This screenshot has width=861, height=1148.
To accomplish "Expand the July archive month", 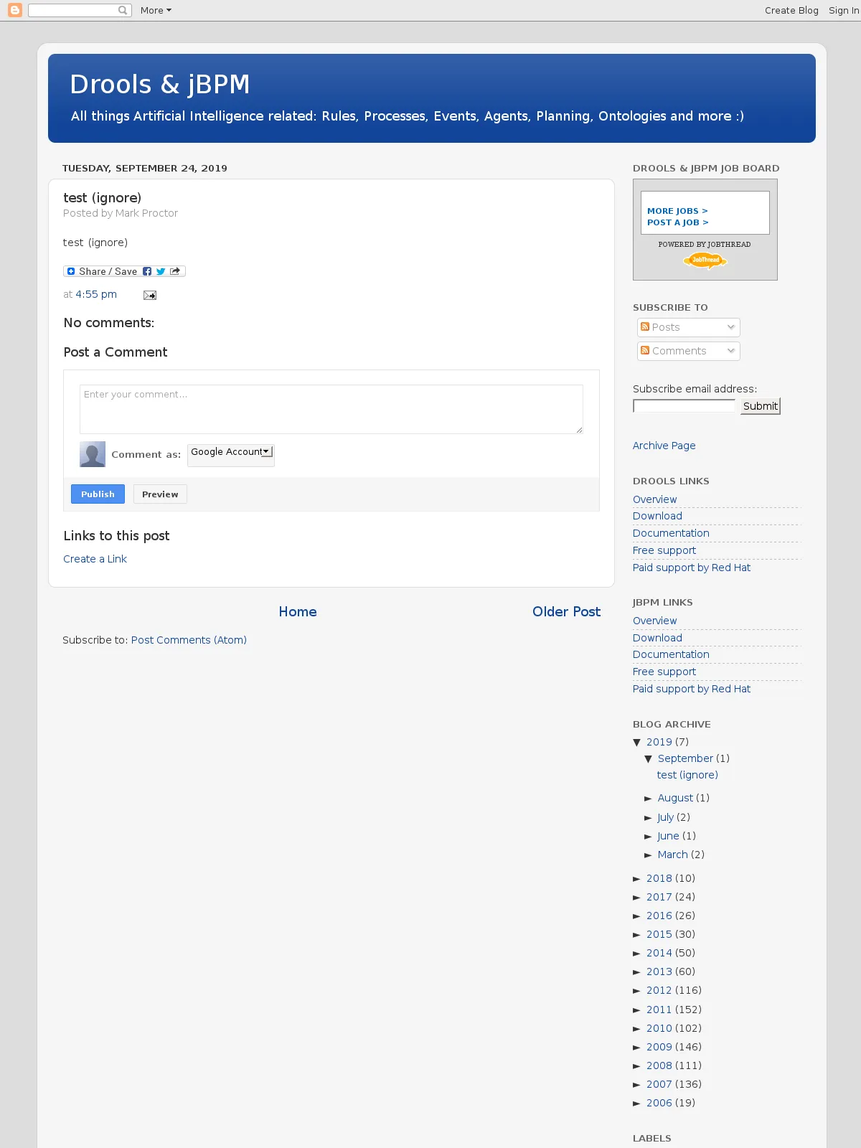I will tap(649, 818).
